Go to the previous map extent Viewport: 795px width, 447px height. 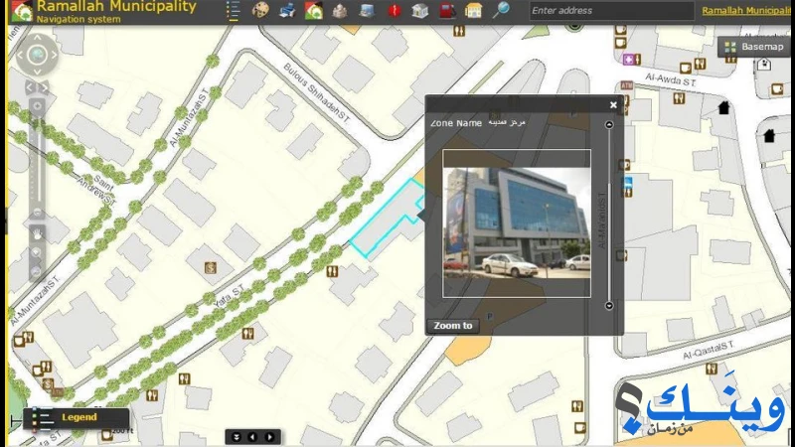click(31, 87)
